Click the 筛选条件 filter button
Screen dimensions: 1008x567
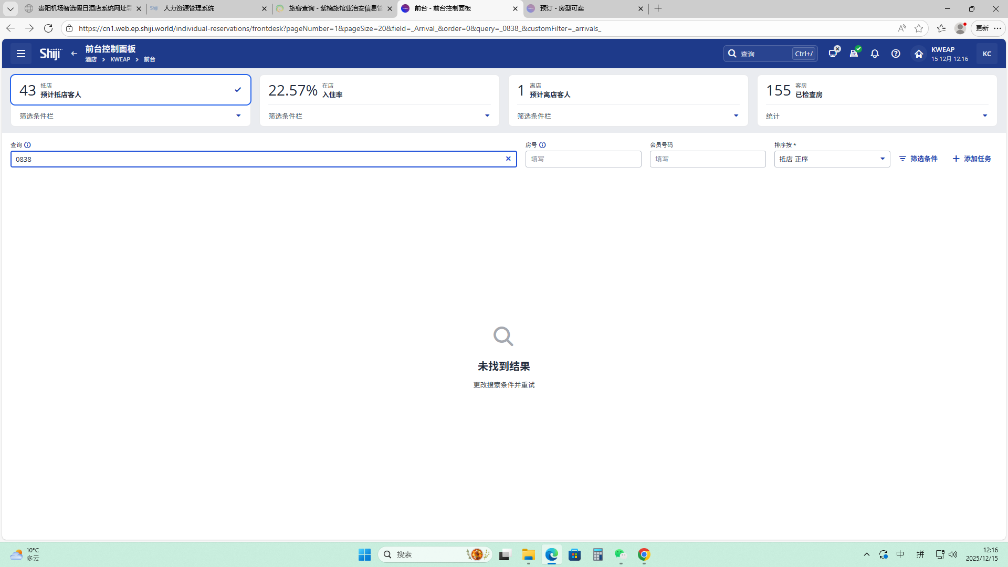pyautogui.click(x=918, y=159)
